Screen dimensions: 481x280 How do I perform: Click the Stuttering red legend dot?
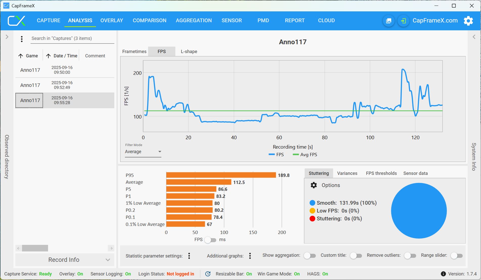pos(312,219)
